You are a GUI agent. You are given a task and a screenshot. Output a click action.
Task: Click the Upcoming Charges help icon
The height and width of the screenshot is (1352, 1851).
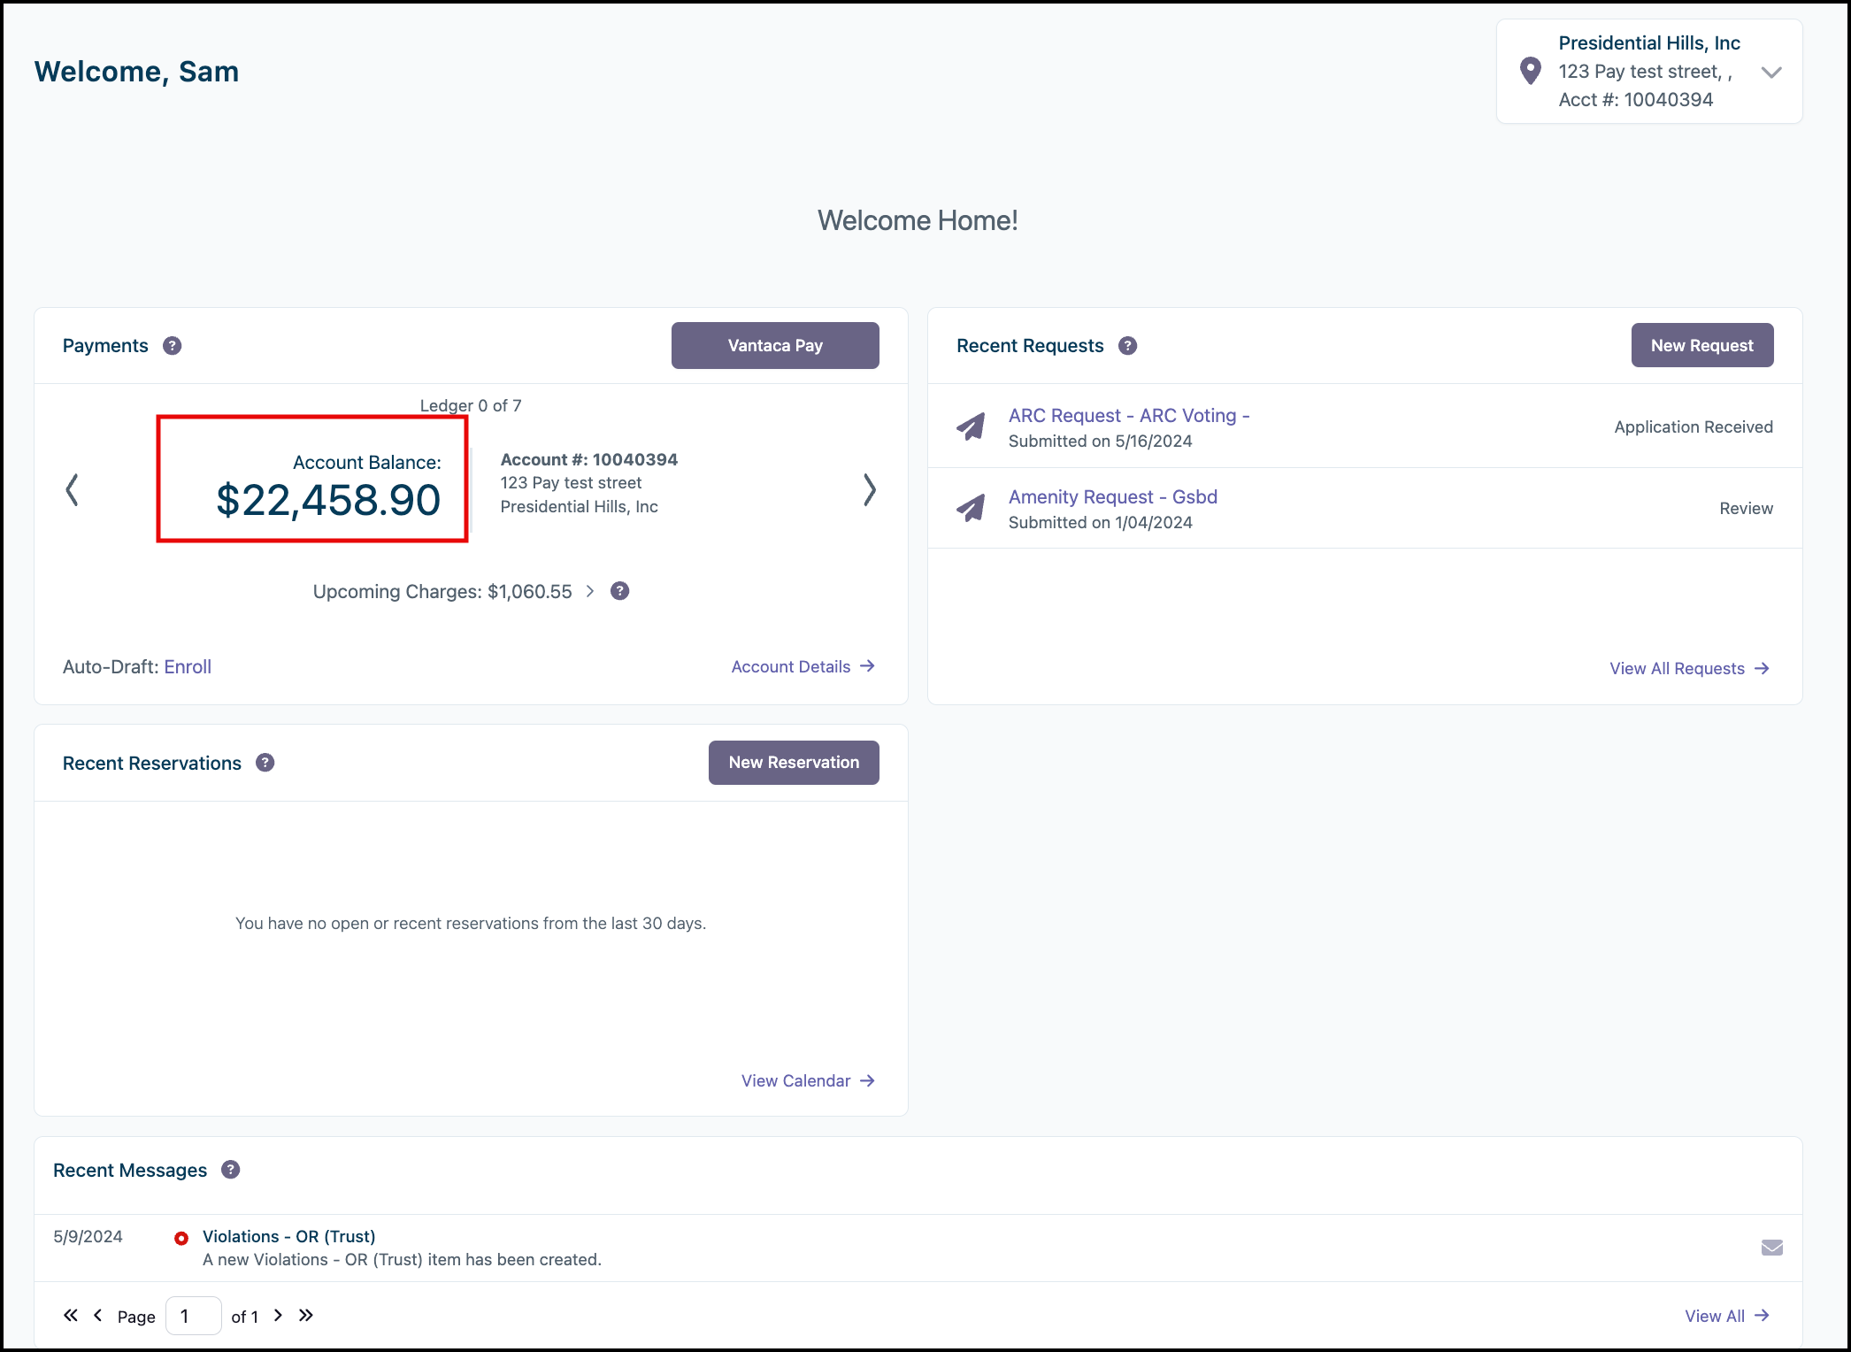click(x=620, y=591)
